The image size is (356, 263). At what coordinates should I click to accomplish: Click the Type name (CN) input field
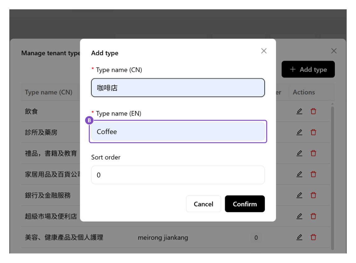pos(178,88)
